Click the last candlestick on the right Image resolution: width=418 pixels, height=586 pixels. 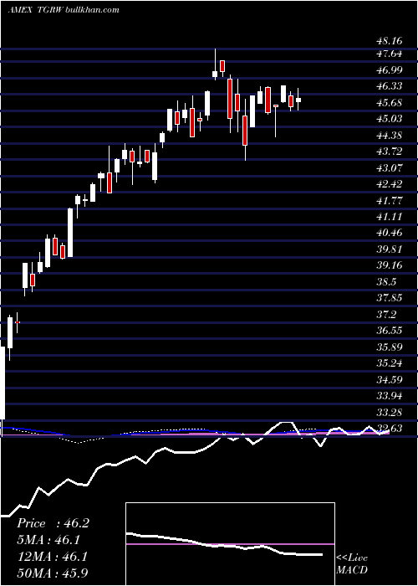tap(298, 100)
